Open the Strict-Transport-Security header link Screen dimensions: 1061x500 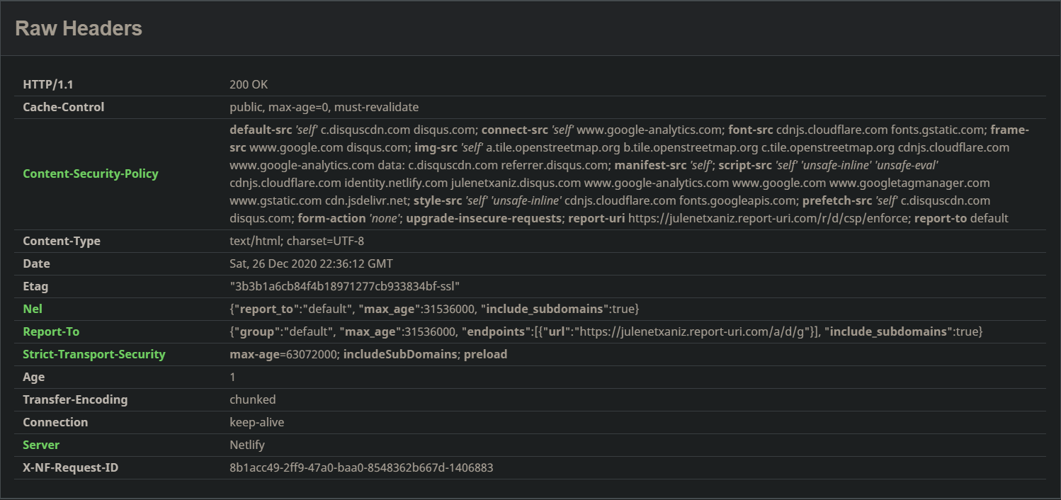coord(93,354)
